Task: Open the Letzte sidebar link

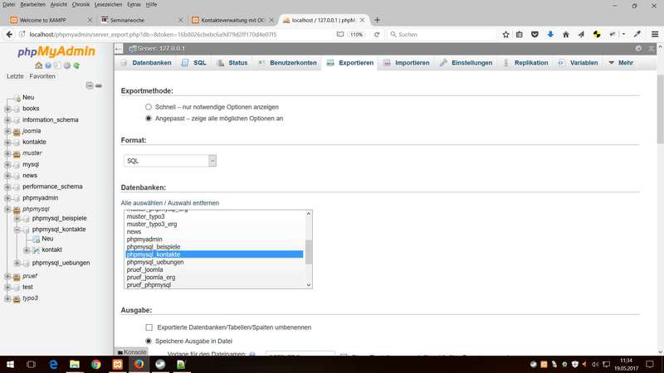Action: click(x=15, y=76)
